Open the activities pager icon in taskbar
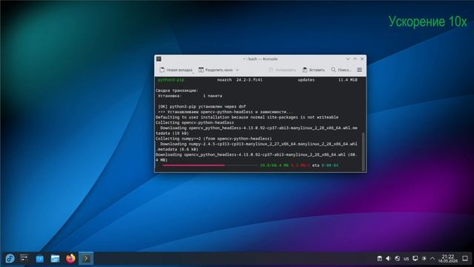Image resolution: width=474 pixels, height=267 pixels. 24,258
